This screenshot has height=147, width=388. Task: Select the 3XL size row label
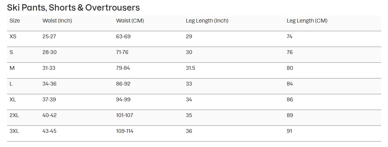point(14,131)
